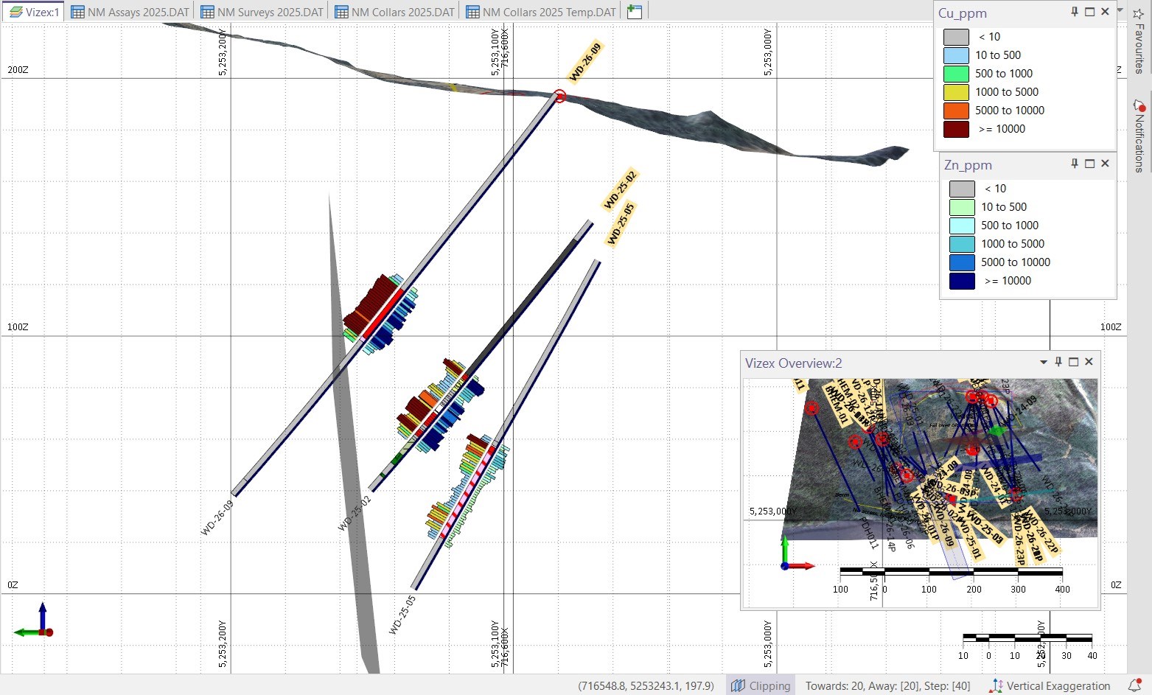Open the Notifications side panel
Viewport: 1152px width, 695px height.
(1139, 136)
